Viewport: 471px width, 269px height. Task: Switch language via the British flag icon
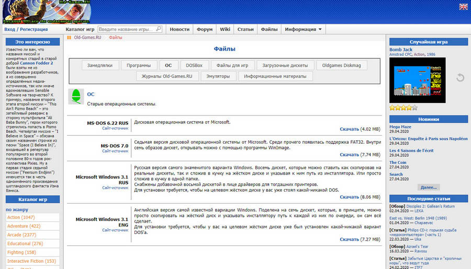(x=463, y=7)
